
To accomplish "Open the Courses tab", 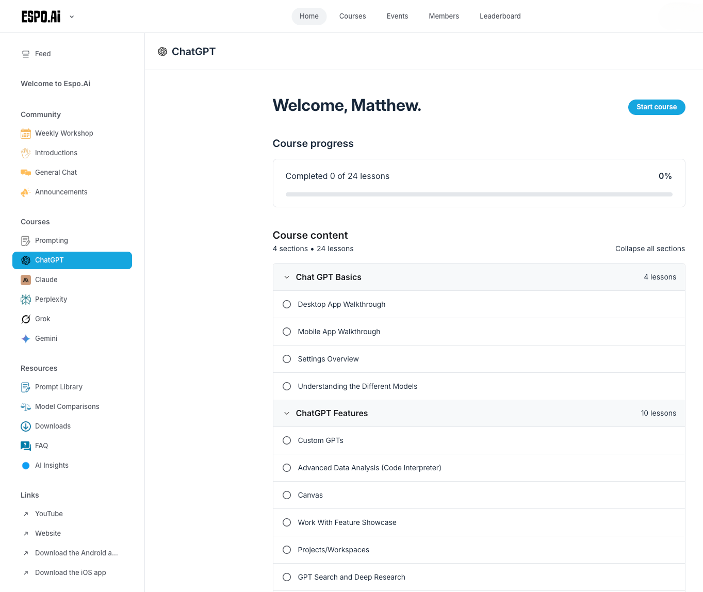I will (353, 17).
